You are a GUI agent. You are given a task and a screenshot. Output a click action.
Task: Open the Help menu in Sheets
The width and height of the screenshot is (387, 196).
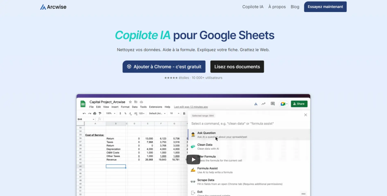pyautogui.click(x=167, y=107)
